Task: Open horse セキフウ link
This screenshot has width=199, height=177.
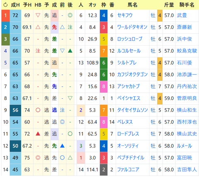Action: click(x=125, y=15)
